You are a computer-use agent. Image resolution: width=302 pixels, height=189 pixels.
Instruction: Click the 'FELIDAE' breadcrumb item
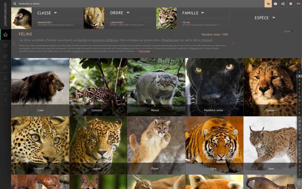186,25
